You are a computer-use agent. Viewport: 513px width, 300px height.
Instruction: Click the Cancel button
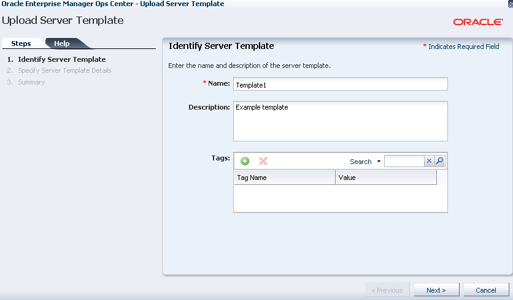tap(486, 290)
